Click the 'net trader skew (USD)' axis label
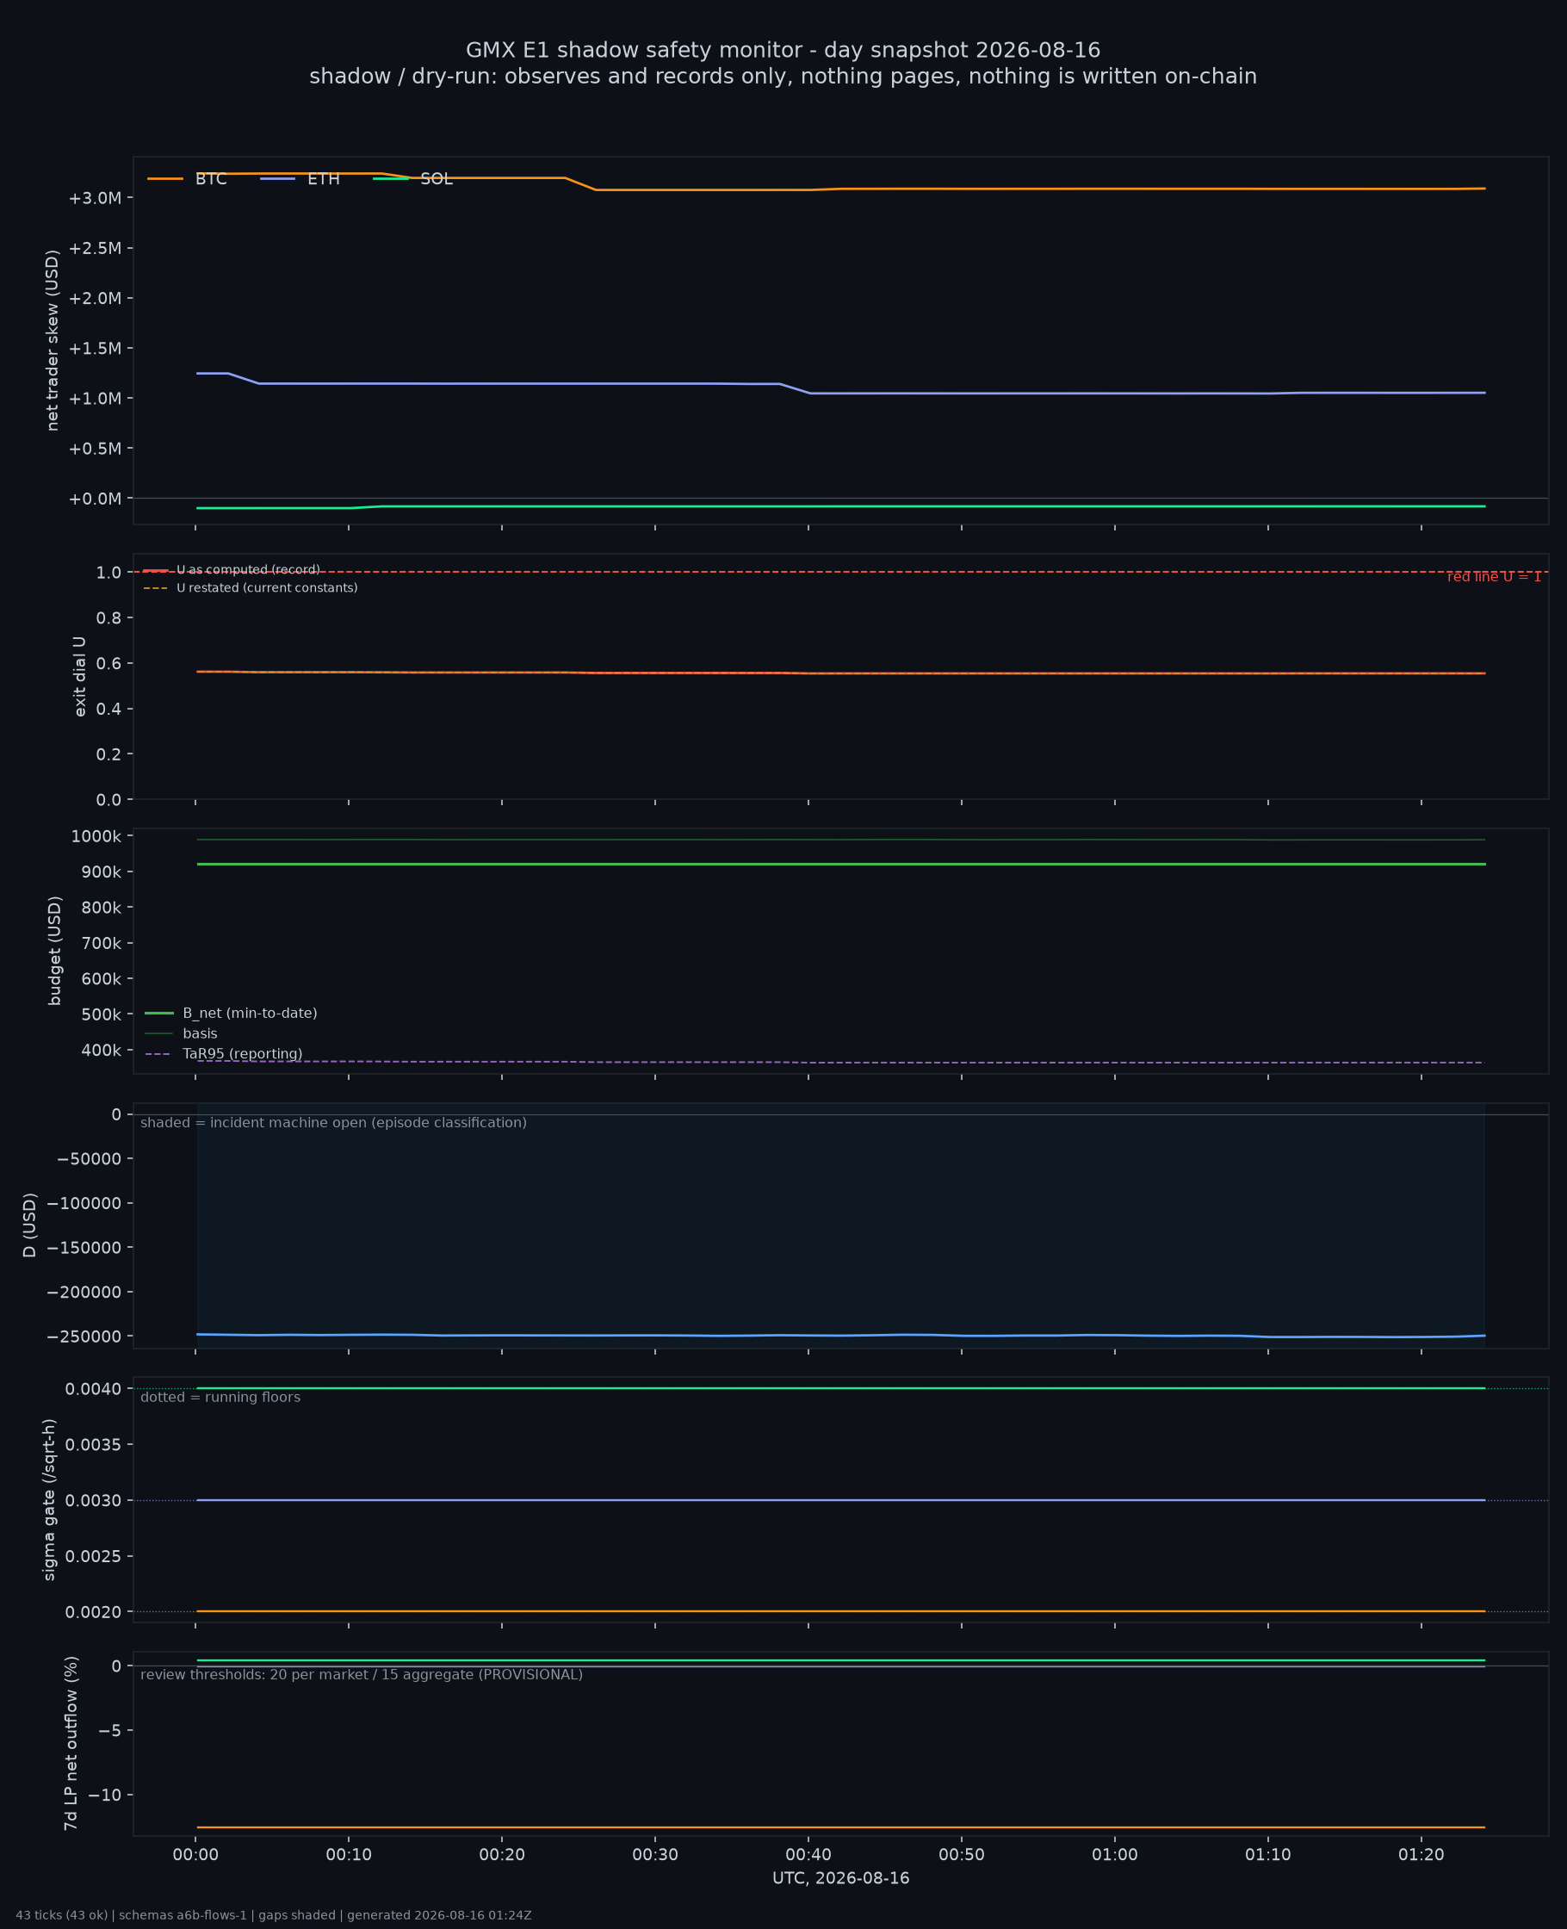The height and width of the screenshot is (1929, 1567). [53, 340]
